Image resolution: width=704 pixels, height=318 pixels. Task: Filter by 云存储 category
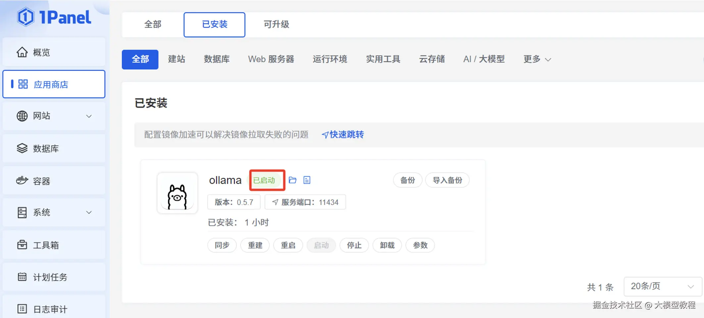[x=432, y=59]
